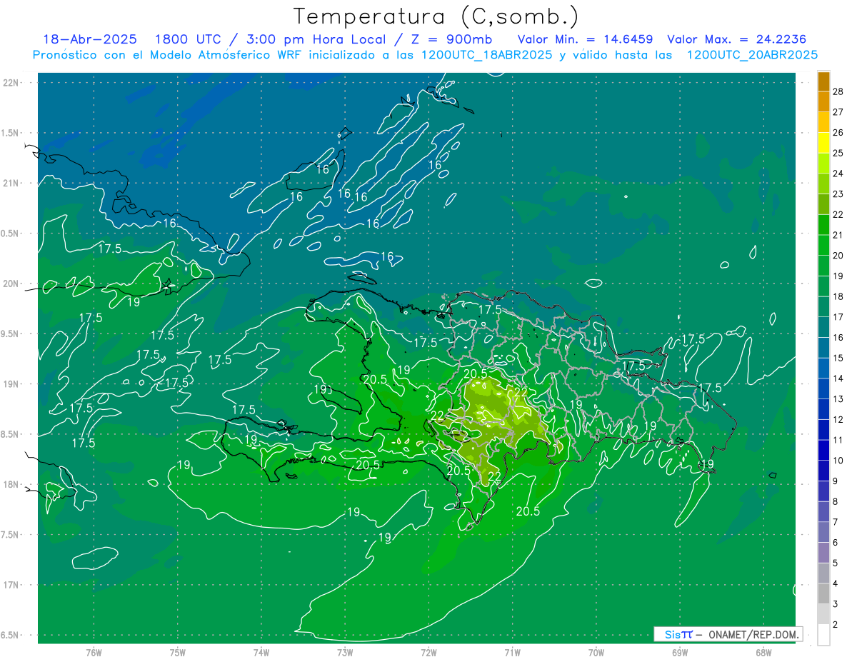Image resolution: width=857 pixels, height=662 pixels.
Task: Pick the legend swatch between 22 and 23
Action: click(x=823, y=204)
